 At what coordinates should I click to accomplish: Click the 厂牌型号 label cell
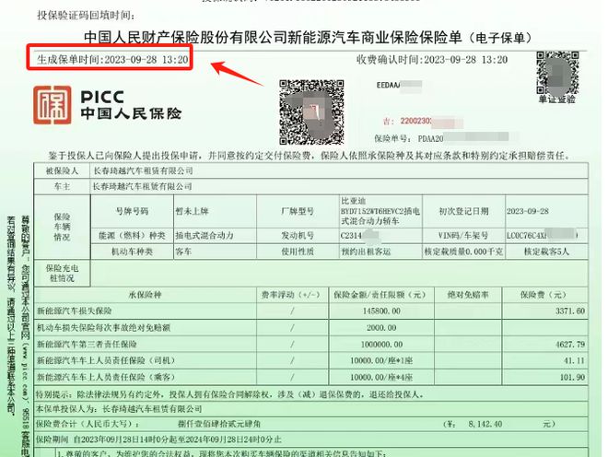[298, 211]
